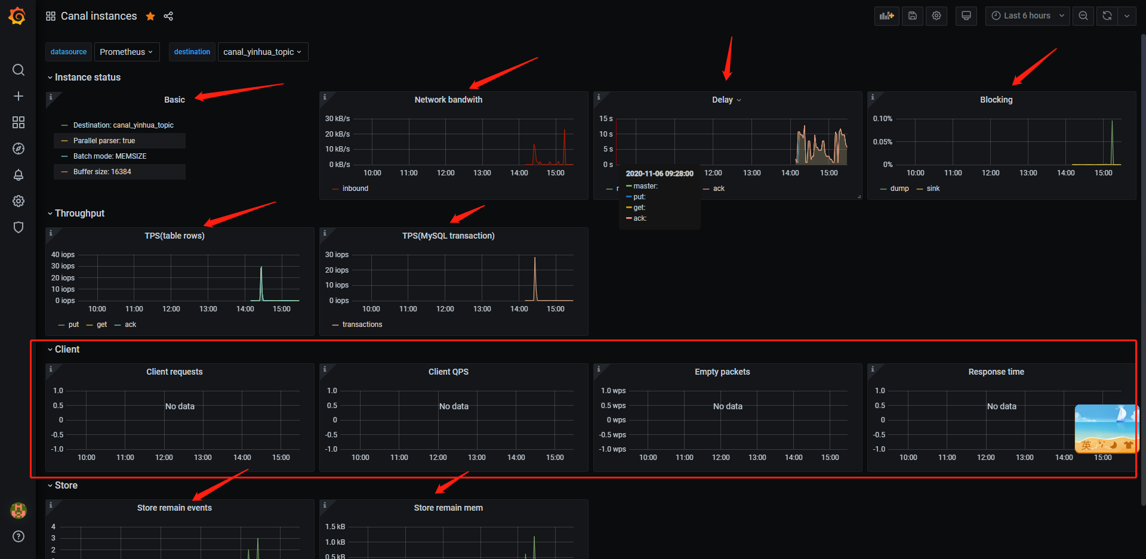Click the dump legend color swatch
1146x559 pixels.
[883, 189]
